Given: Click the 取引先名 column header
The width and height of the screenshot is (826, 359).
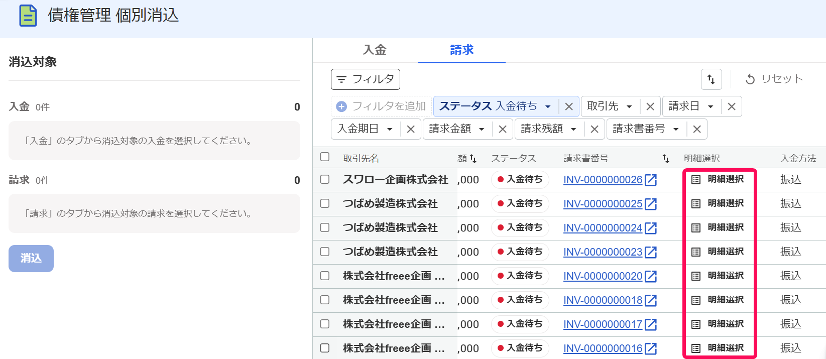Looking at the screenshot, I should pyautogui.click(x=361, y=159).
